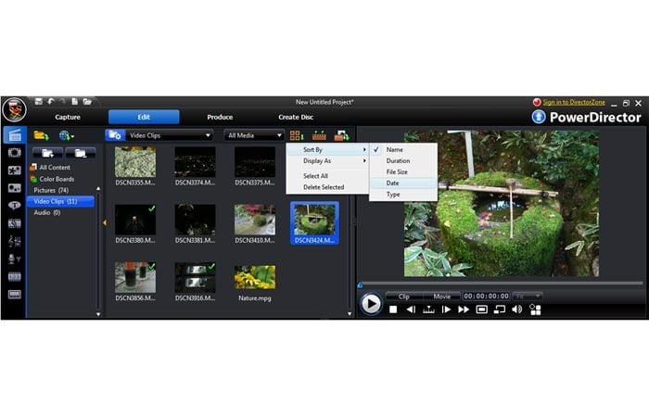The height and width of the screenshot is (417, 649).
Task: Click the fast forward button
Action: 464,310
